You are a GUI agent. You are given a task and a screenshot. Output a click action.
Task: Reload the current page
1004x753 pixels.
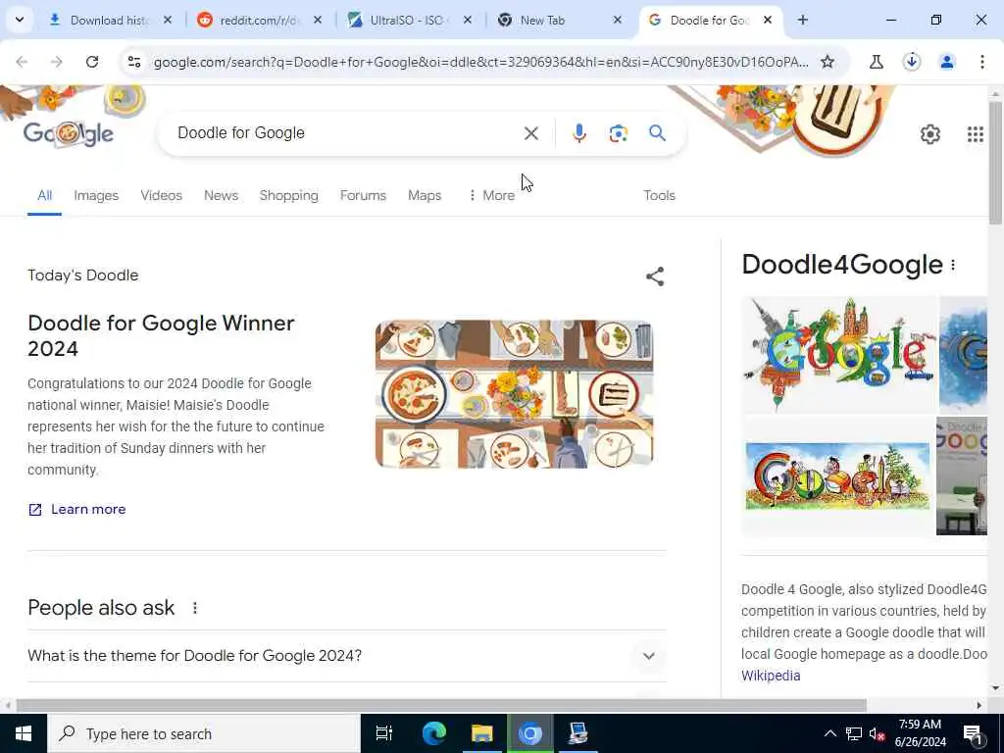[92, 62]
